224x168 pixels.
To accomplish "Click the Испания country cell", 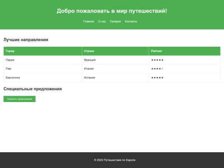I will (x=115, y=78).
